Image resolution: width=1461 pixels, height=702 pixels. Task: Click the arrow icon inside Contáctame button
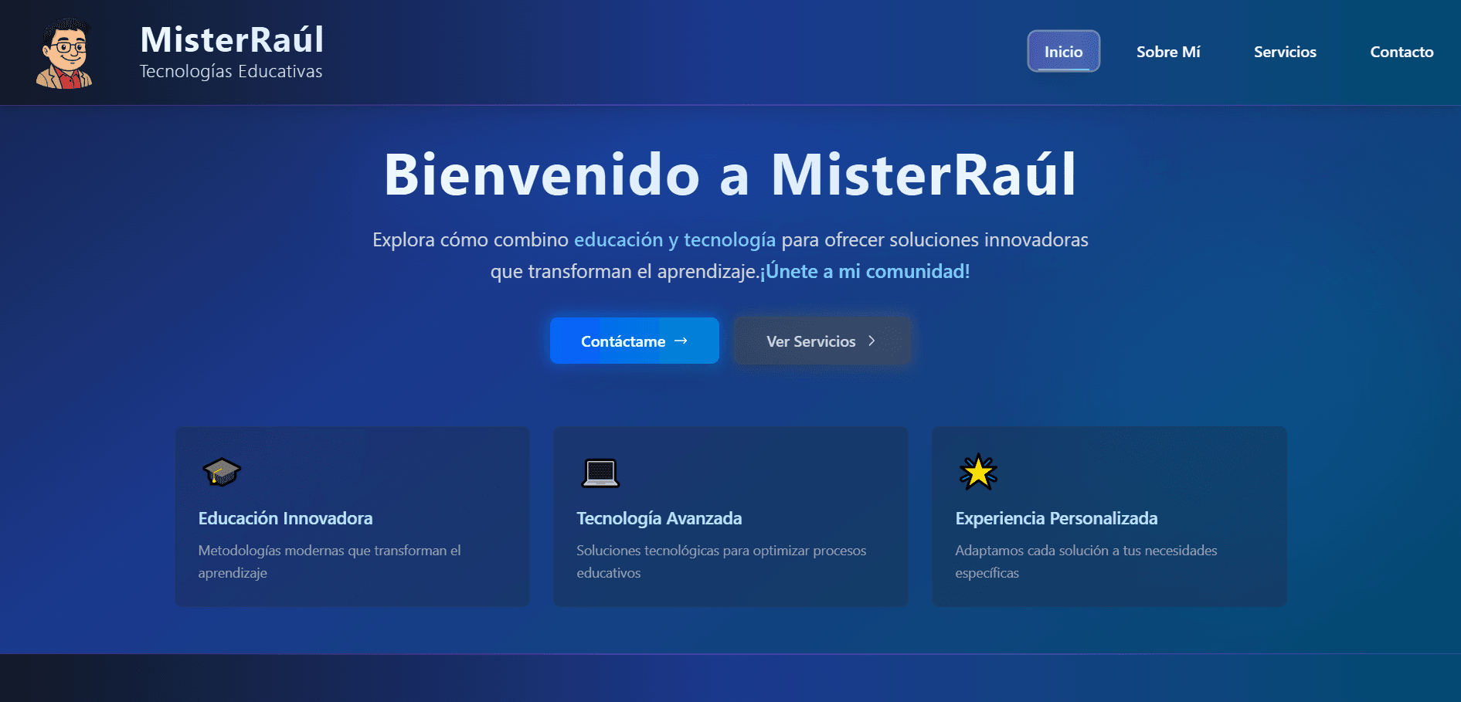point(681,341)
